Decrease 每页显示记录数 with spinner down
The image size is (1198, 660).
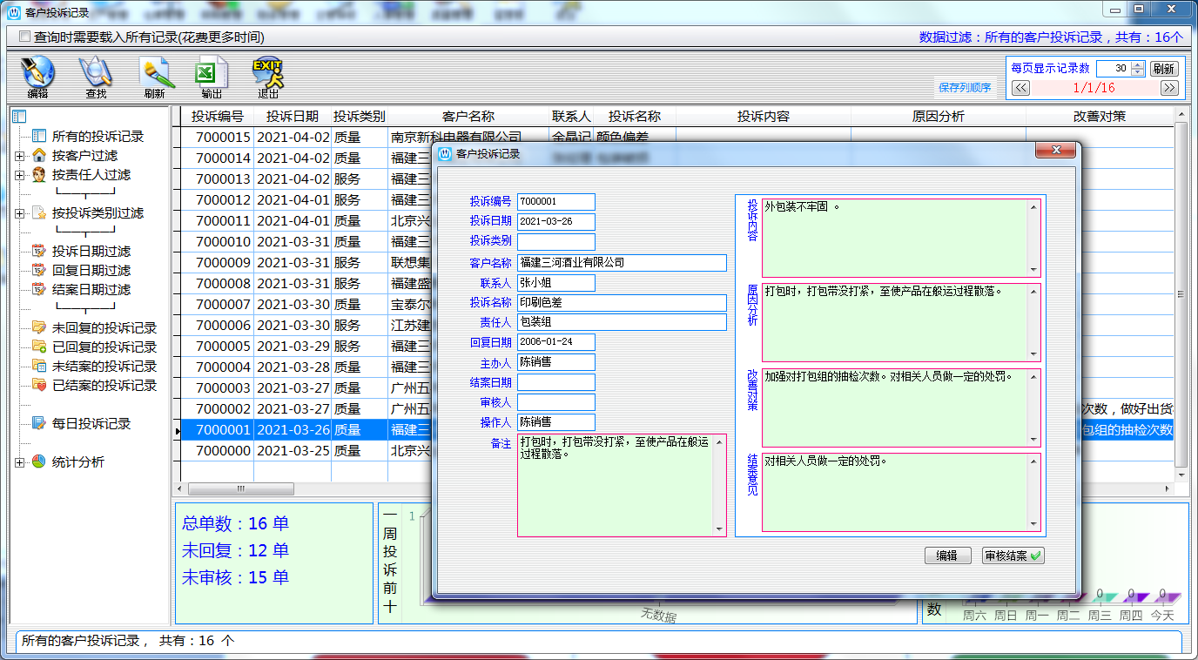coord(1137,71)
